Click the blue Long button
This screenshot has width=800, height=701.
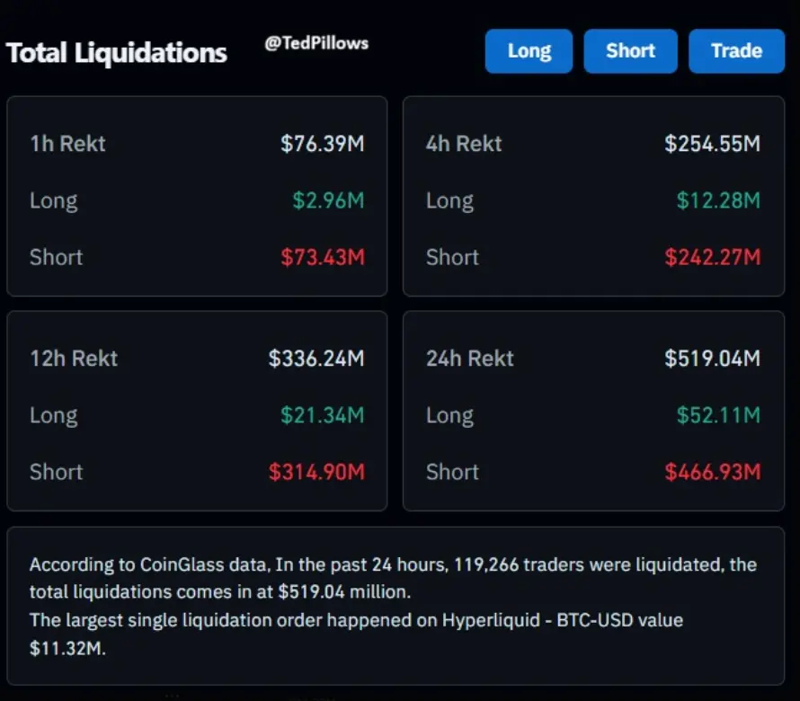tap(529, 51)
